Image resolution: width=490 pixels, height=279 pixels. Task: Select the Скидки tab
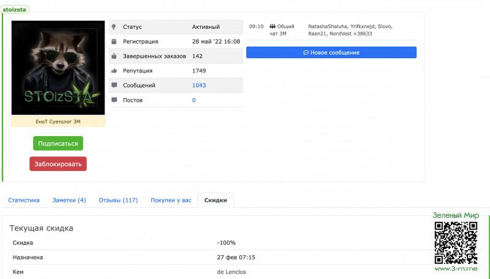pos(216,201)
